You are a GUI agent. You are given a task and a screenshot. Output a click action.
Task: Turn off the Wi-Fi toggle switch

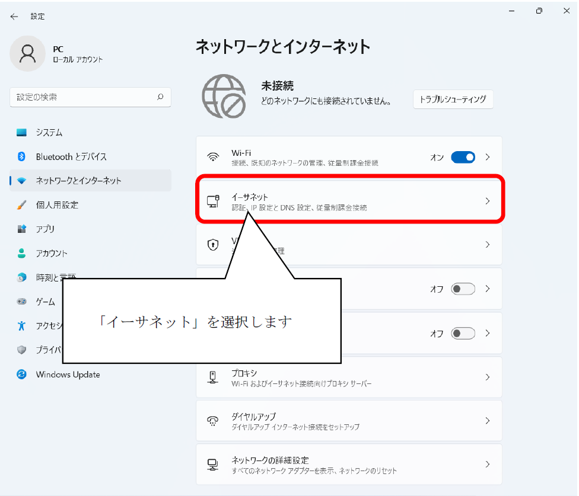tap(463, 157)
